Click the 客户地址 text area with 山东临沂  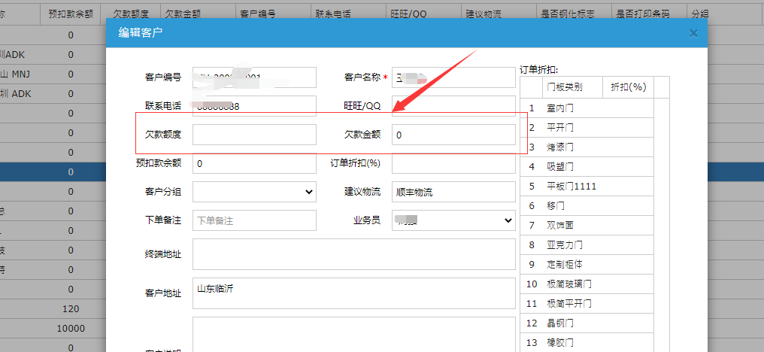353,293
